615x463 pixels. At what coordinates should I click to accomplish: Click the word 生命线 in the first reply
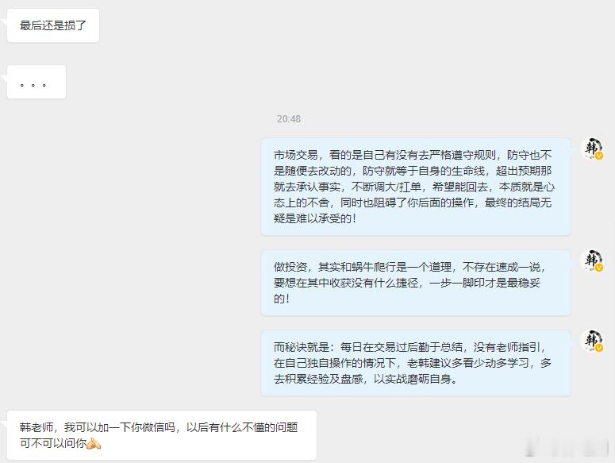pyautogui.click(x=468, y=171)
